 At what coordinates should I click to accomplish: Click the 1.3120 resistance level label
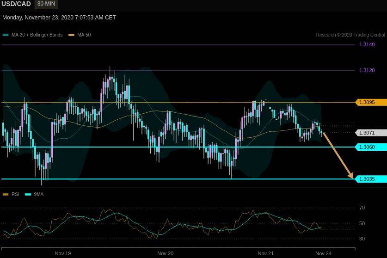point(367,70)
